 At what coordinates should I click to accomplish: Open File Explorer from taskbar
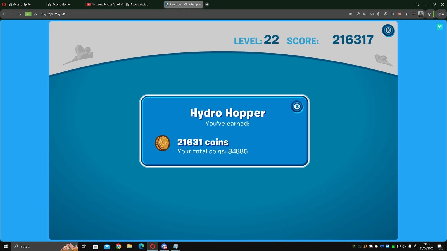point(130,247)
